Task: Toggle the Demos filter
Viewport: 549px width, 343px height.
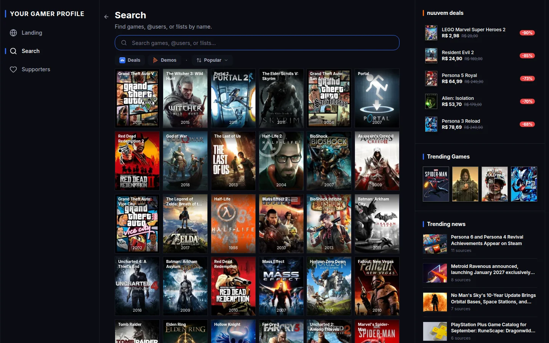Action: tap(164, 60)
